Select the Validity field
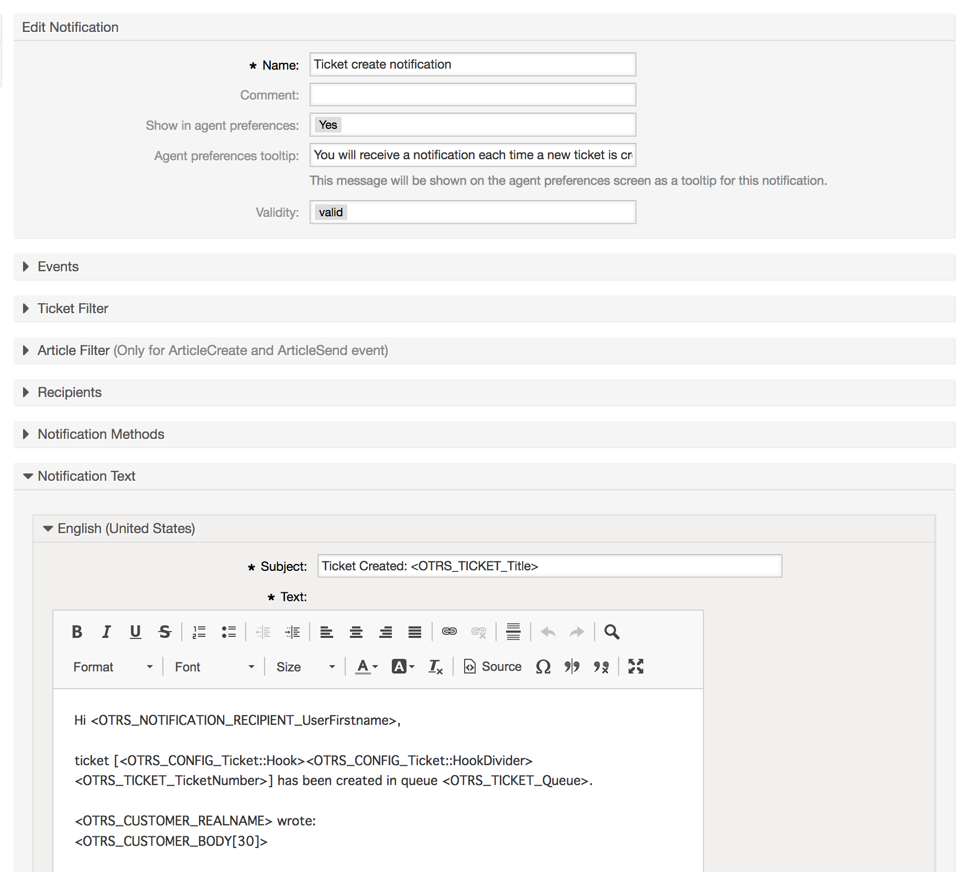Screen dimensions: 967x872 click(x=471, y=212)
